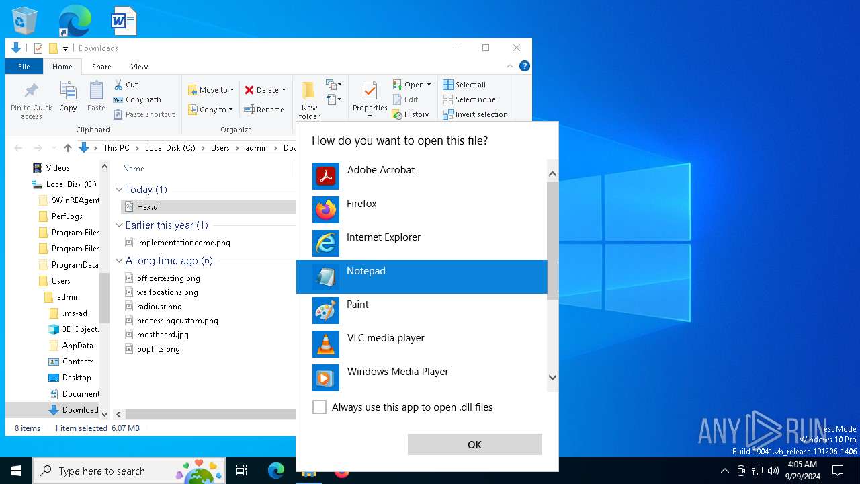Screen dimensions: 860x484
Task: Choose Internet Explorer in app list
Action: (422, 243)
